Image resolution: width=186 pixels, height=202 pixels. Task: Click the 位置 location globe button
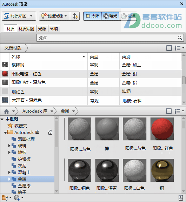click(128, 16)
